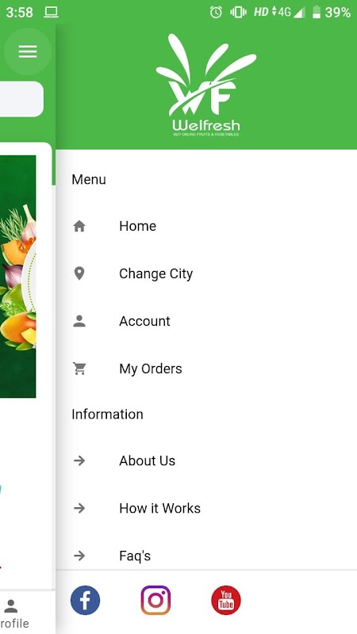Tap the house icon next to Home
The width and height of the screenshot is (357, 634).
[79, 226]
